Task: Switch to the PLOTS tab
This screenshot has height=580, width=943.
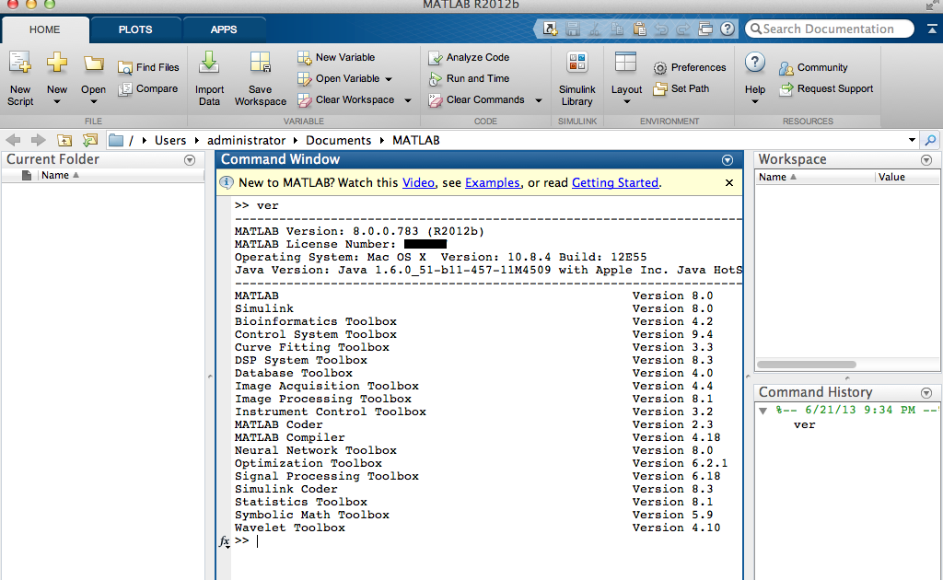Action: pos(135,29)
